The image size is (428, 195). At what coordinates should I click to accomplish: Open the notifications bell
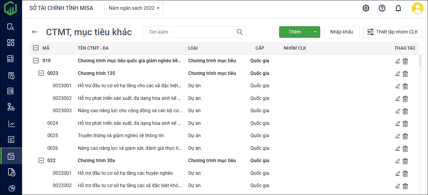tap(398, 8)
